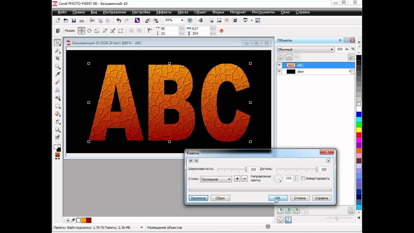Click the full-screen preview icon
Screen dimensions: 414x233
190,20
